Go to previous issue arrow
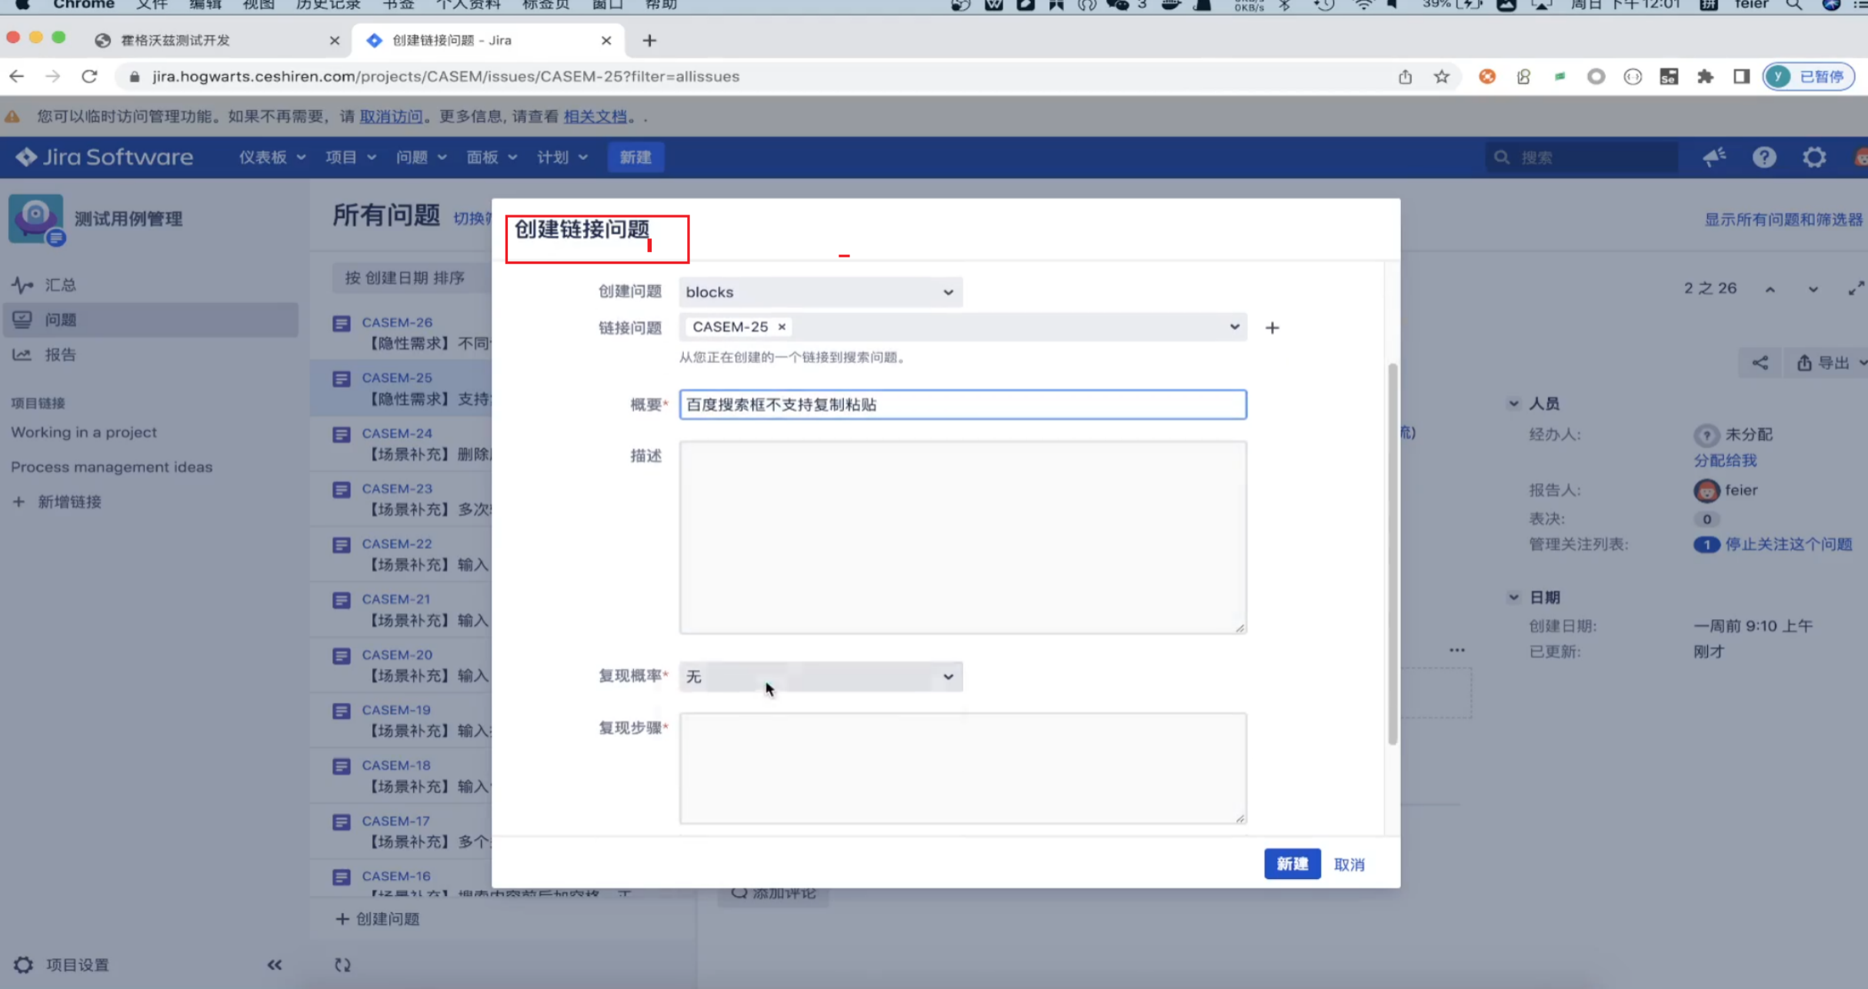This screenshot has height=989, width=1868. click(1770, 289)
